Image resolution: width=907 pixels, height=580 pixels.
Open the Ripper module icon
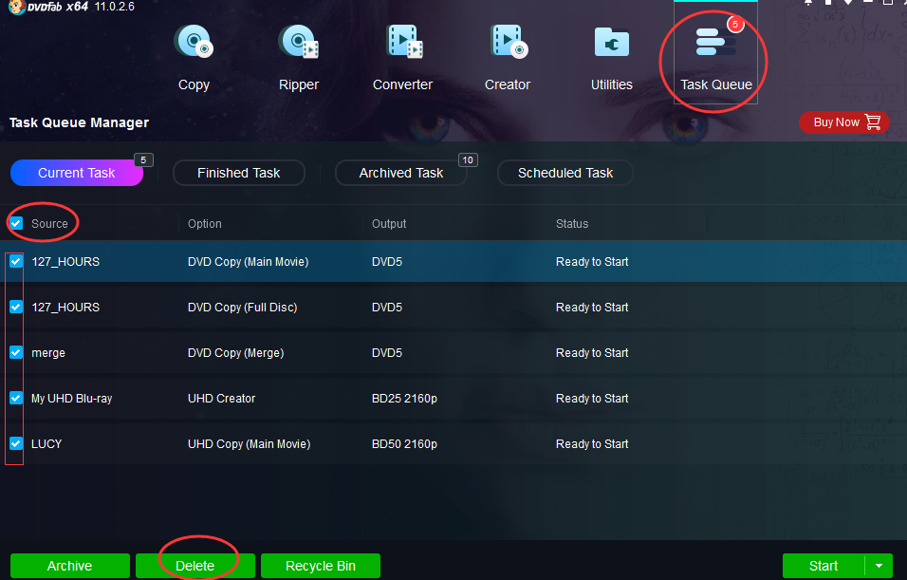point(299,42)
